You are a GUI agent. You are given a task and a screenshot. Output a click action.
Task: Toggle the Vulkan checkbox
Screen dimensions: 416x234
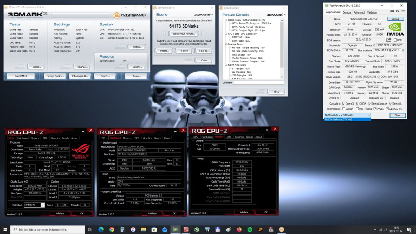[344, 109]
